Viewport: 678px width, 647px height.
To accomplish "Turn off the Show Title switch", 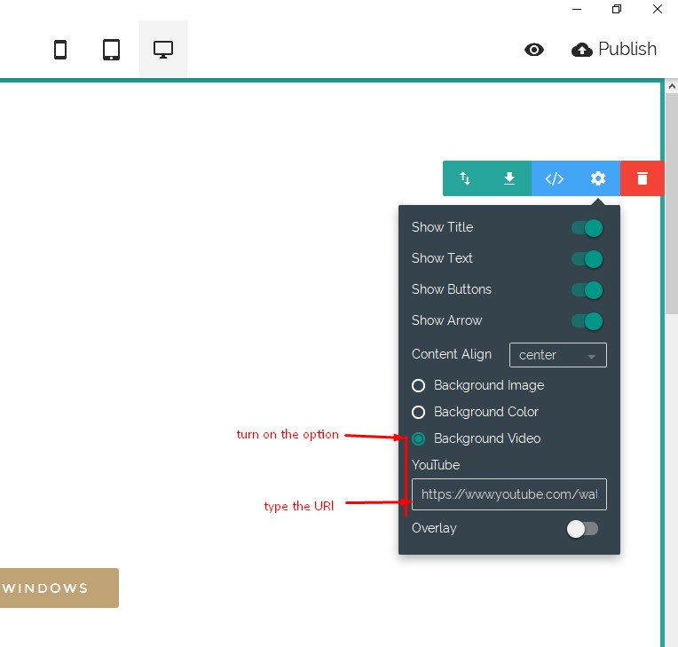I will coord(587,228).
